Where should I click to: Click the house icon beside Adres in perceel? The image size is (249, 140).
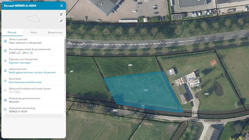(5, 41)
